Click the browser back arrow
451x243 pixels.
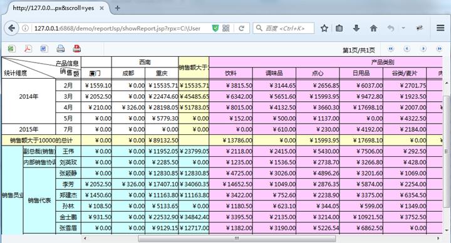tap(11, 28)
